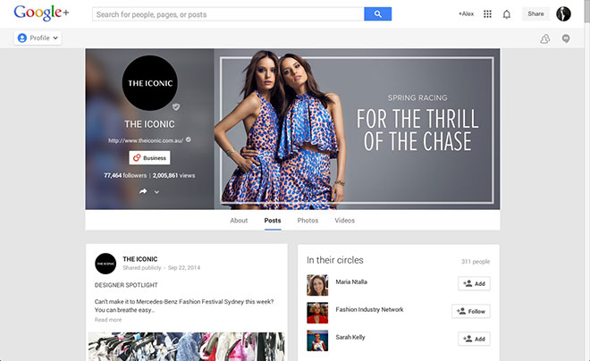Open the Sep 22, 2014 post date

[x=184, y=268]
